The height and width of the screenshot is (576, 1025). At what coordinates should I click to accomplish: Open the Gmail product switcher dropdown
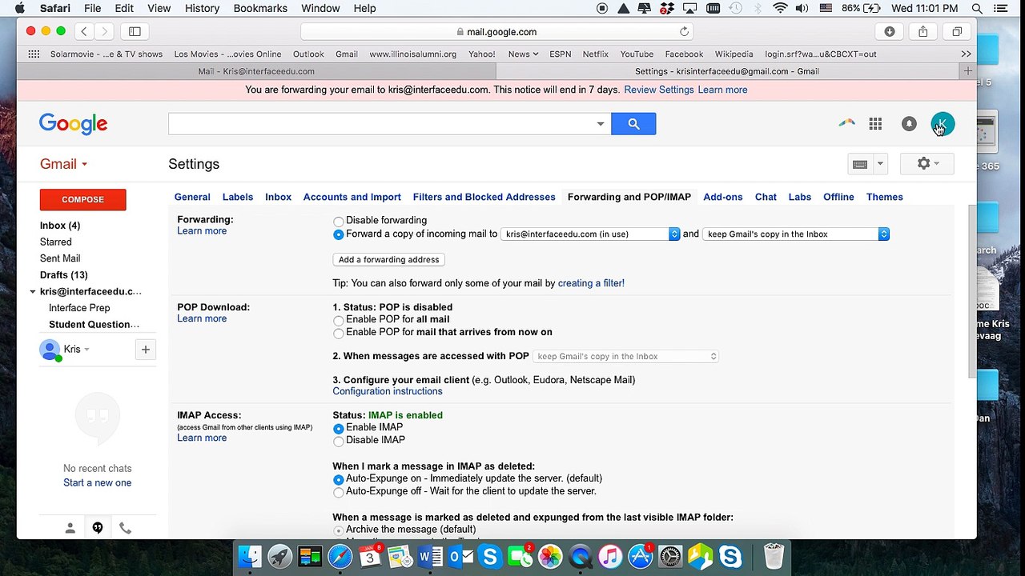64,164
